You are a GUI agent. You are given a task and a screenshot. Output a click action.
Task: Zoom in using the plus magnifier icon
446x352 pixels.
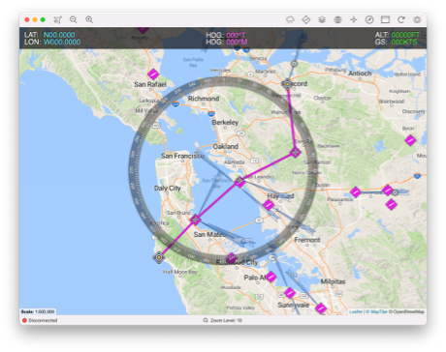tap(89, 19)
